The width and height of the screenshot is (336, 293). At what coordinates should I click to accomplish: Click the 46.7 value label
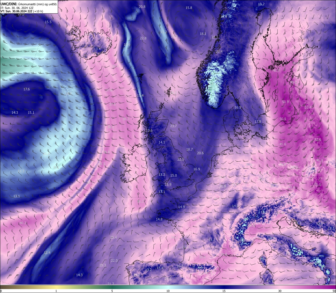[x=276, y=70]
